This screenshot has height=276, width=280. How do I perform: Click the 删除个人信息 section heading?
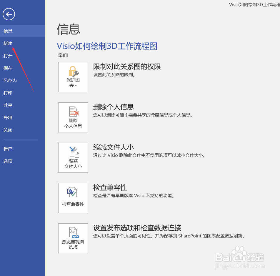click(114, 107)
